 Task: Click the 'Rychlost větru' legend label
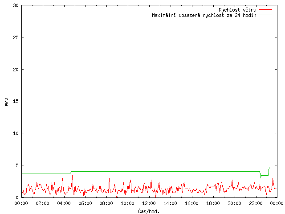click(237, 10)
